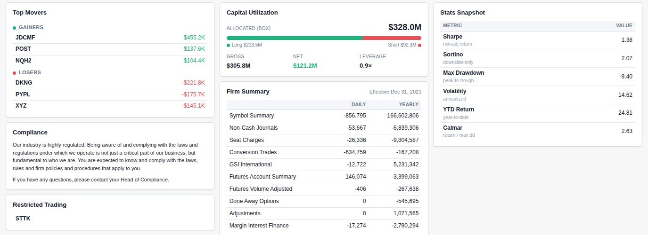This screenshot has width=648, height=235.
Task: Click the $104.4K gain value
Action: 194,61
